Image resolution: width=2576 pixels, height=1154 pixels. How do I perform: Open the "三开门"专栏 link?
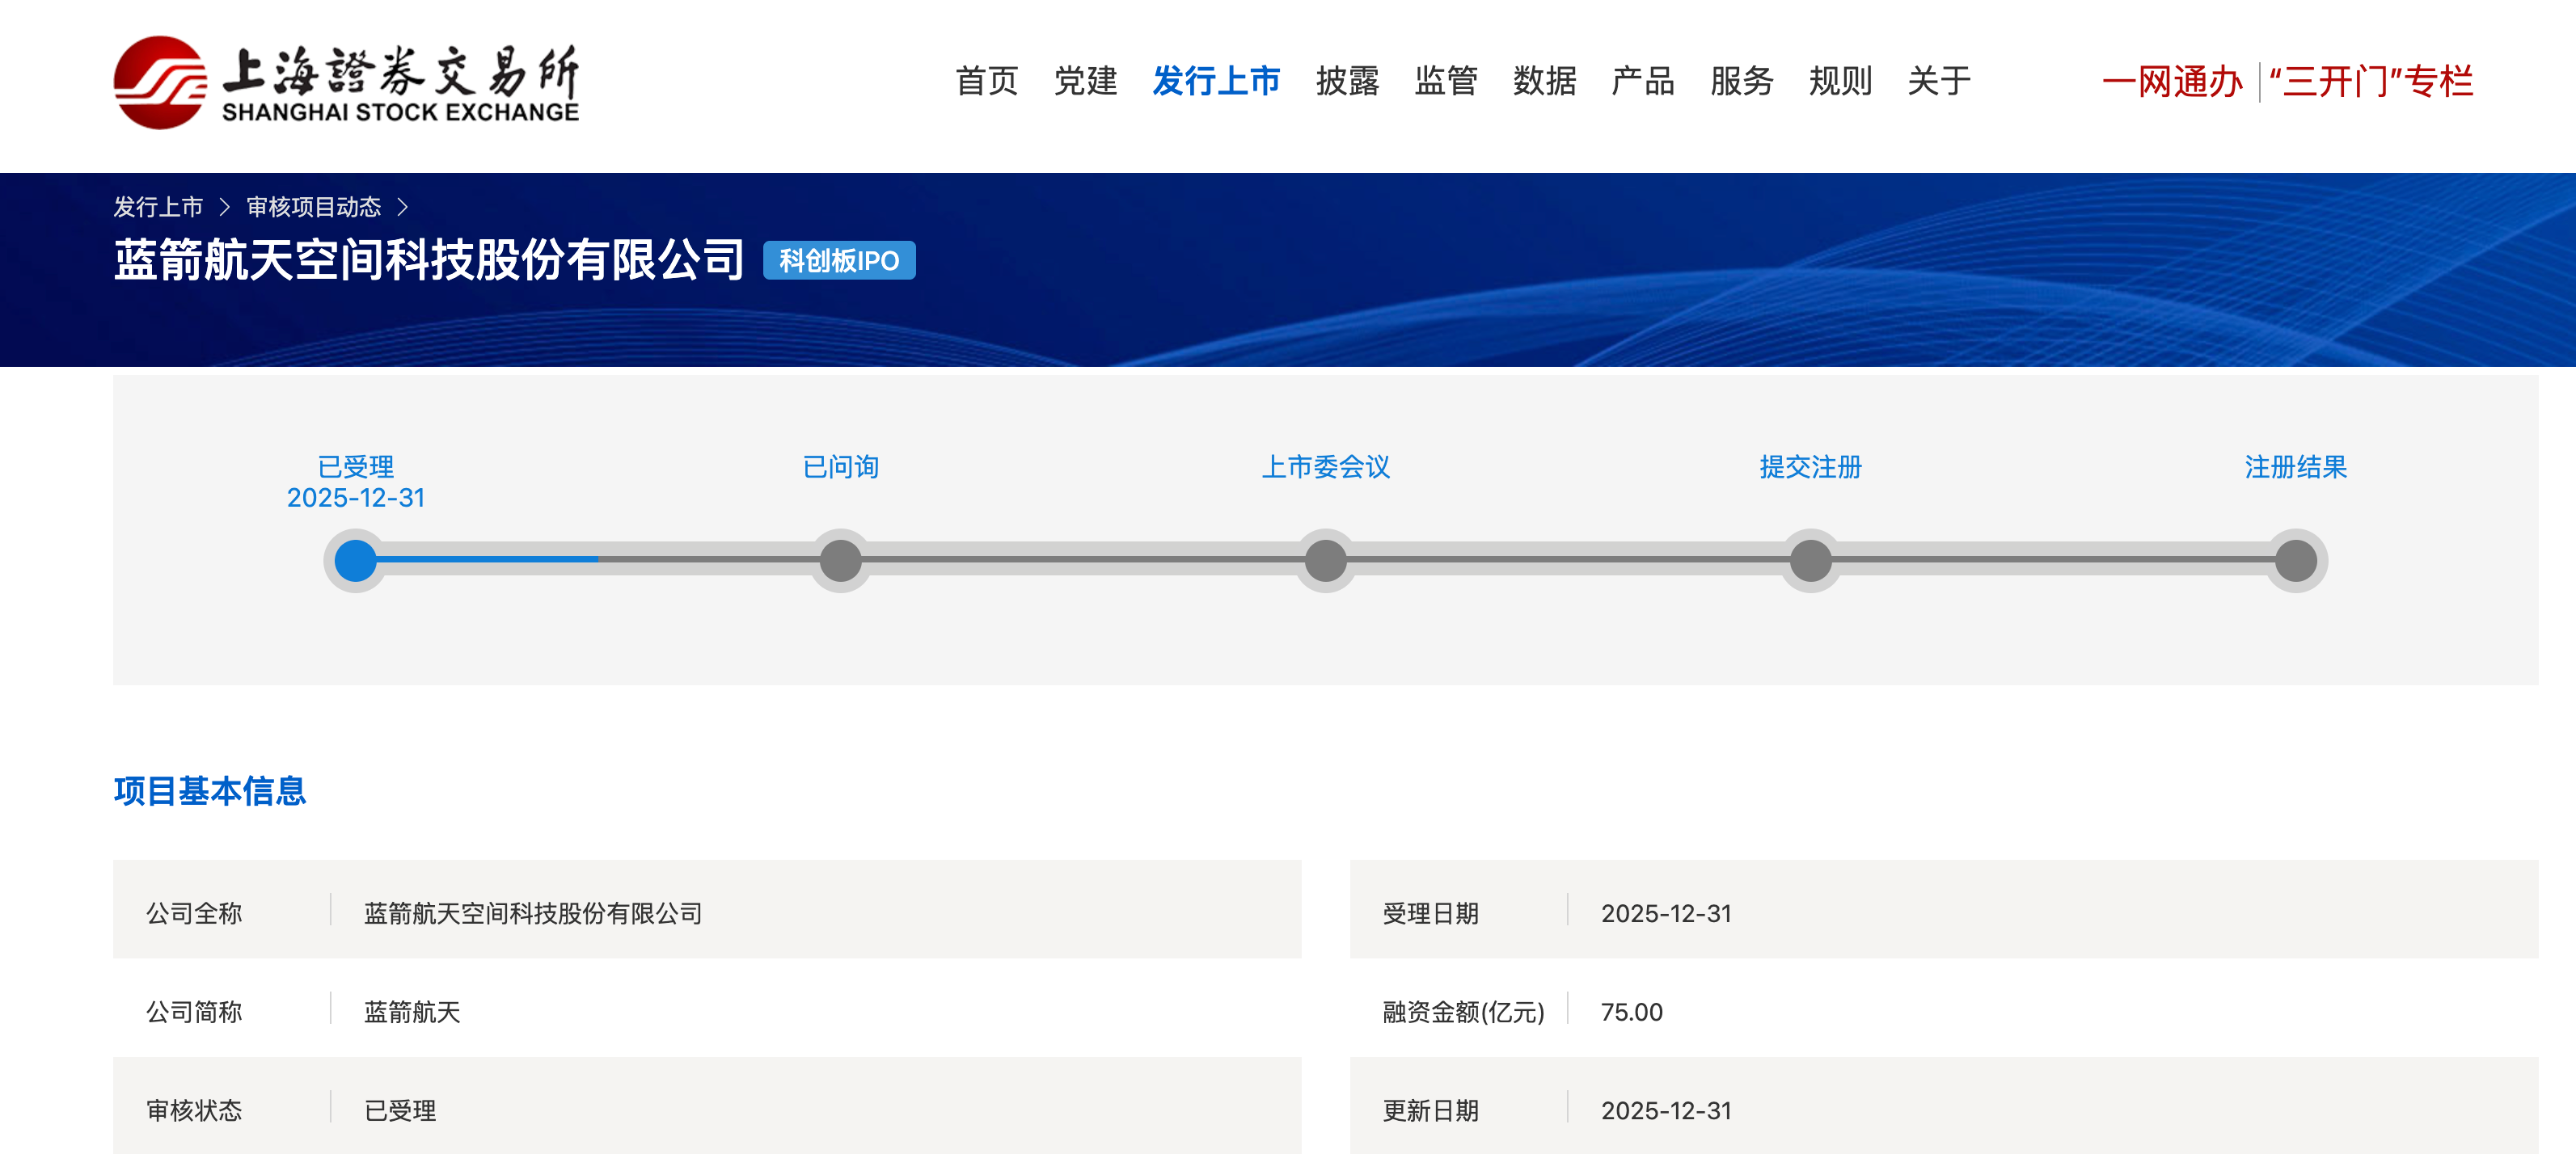(2371, 81)
